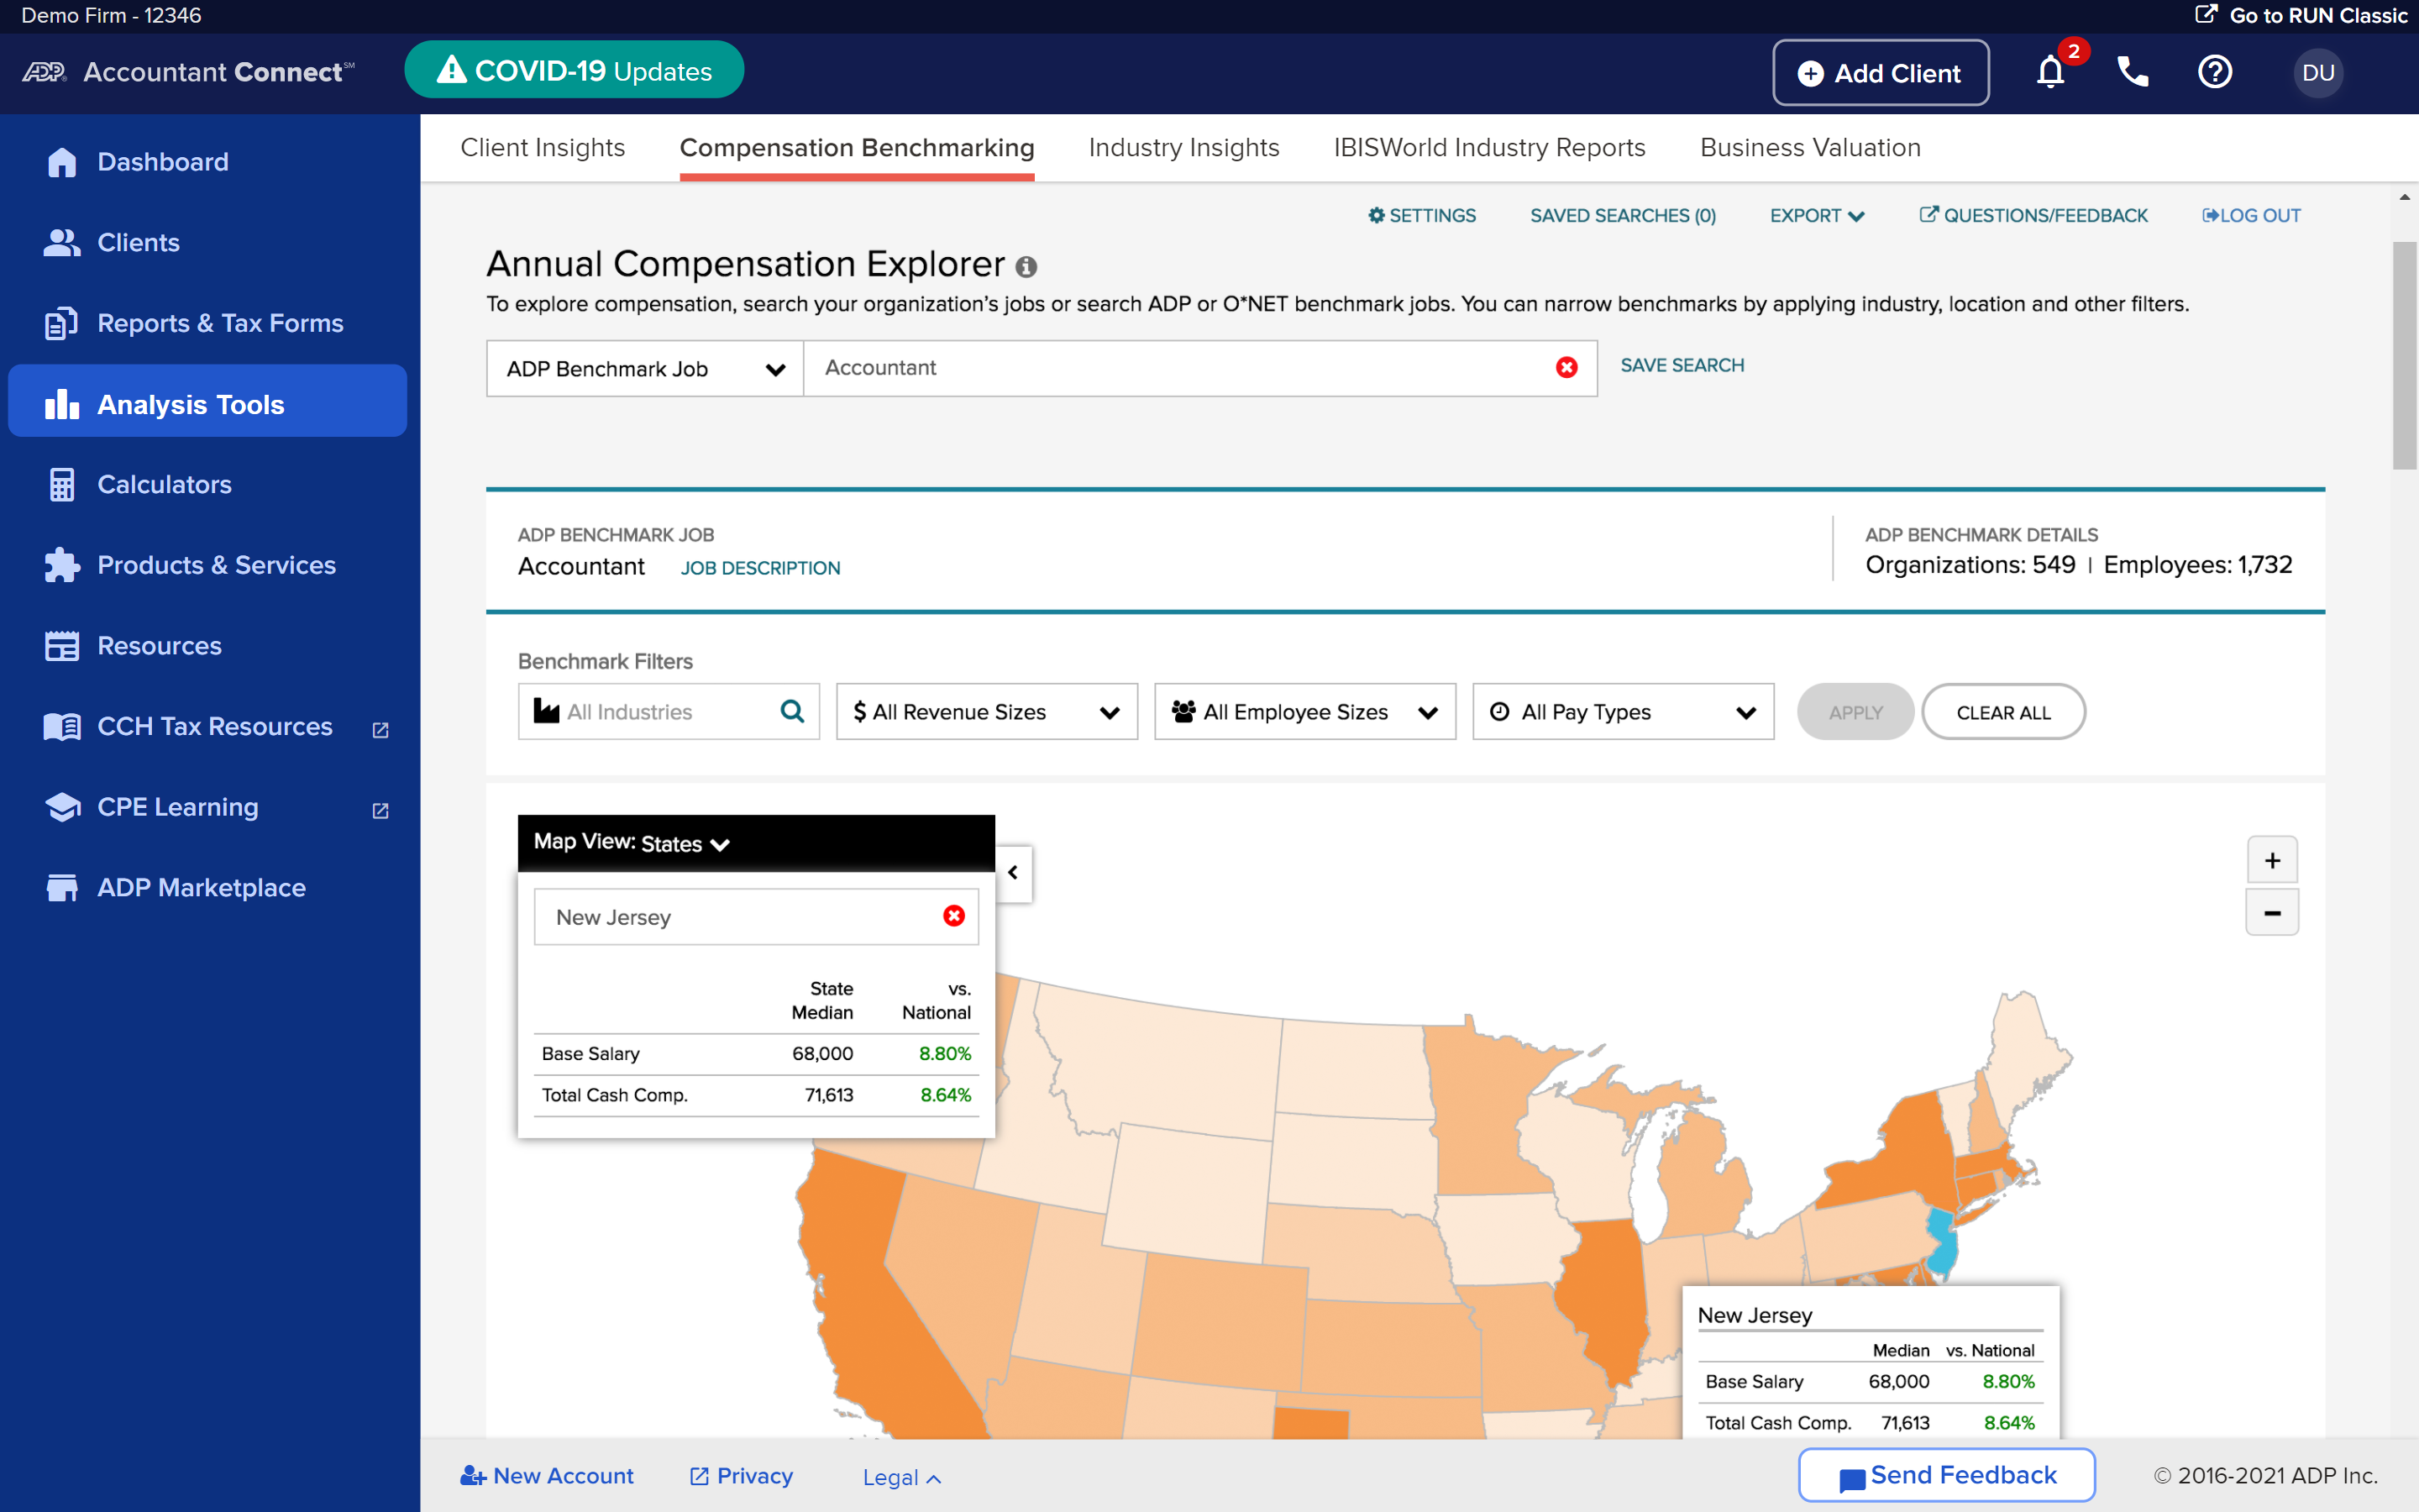Open the Privacy footer link
This screenshot has width=2419, height=1512.
click(742, 1476)
